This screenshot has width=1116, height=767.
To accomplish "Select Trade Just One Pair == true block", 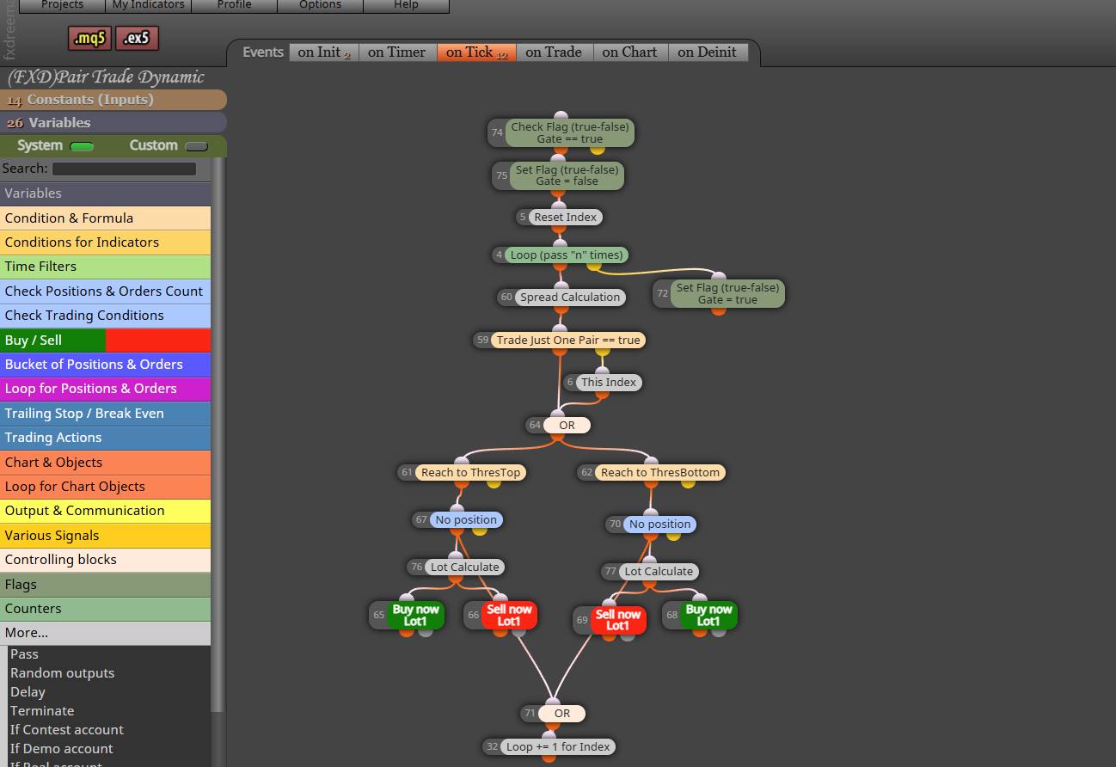I will [x=568, y=341].
